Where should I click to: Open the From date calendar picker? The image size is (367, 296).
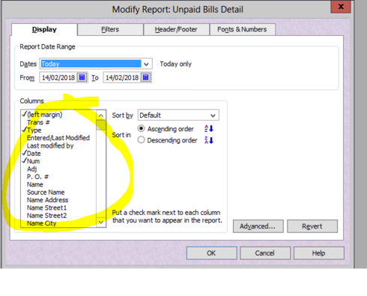click(x=82, y=77)
